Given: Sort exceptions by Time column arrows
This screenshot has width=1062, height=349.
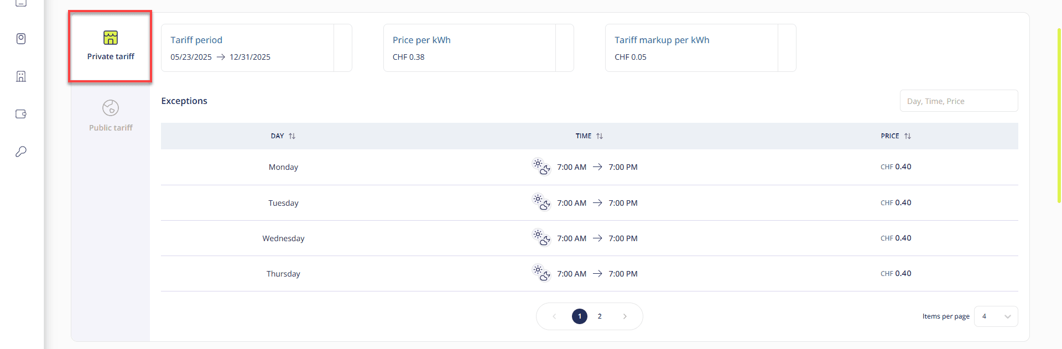Looking at the screenshot, I should click(600, 136).
